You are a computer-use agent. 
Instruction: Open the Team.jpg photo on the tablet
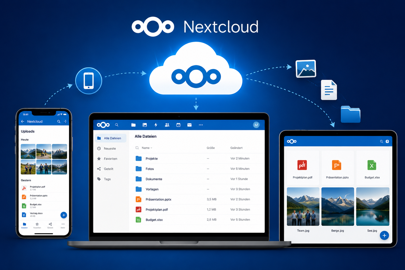pyautogui.click(x=303, y=207)
